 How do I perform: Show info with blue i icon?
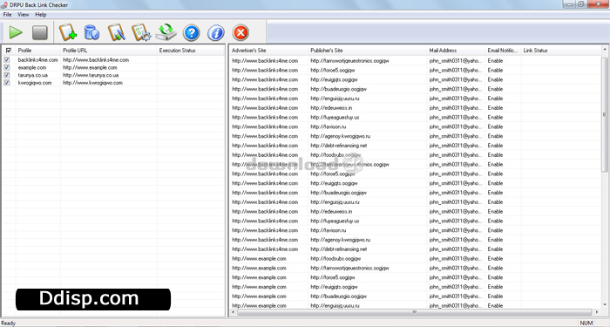[216, 33]
